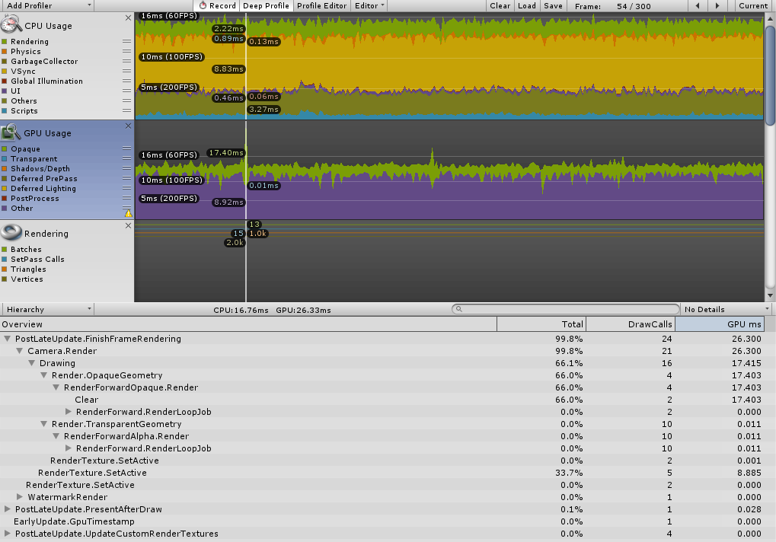Open the Add Profiler dropdown
Image resolution: width=776 pixels, height=542 pixels.
pyautogui.click(x=47, y=5)
